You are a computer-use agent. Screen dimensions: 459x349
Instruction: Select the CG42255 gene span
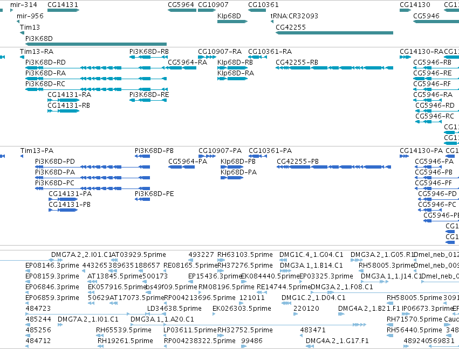(x=334, y=33)
